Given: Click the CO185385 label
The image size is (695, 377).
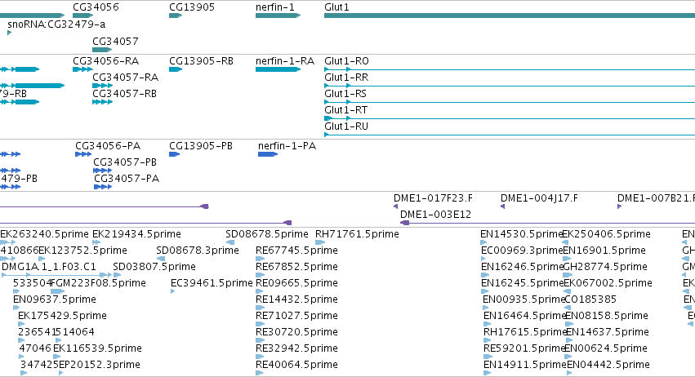Looking at the screenshot, I should coord(590,299).
